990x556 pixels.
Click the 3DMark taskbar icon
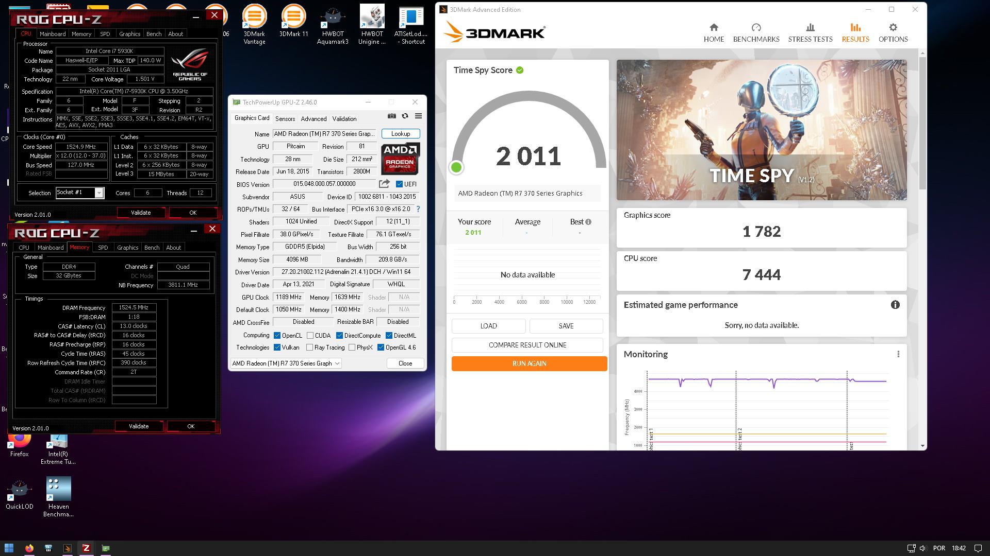coord(67,548)
